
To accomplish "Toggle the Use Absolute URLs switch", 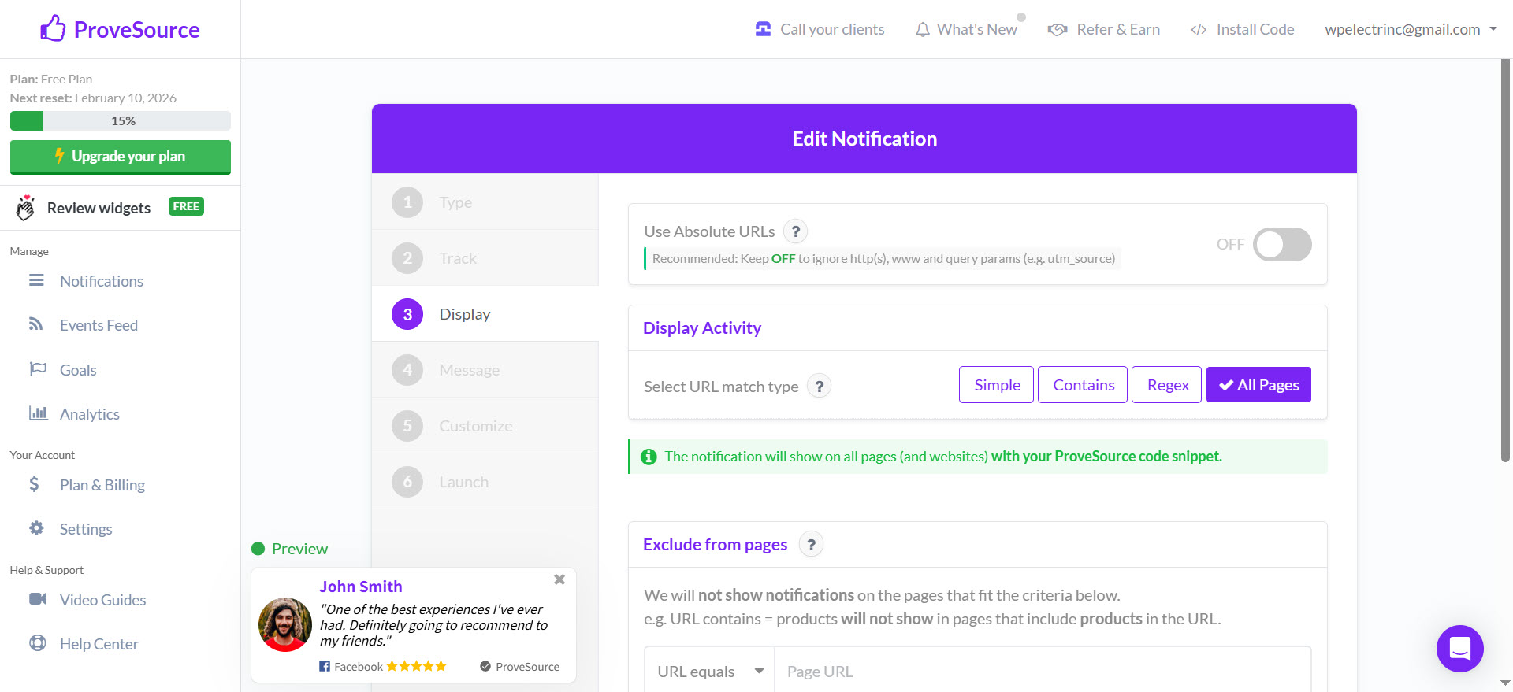I will [x=1282, y=244].
